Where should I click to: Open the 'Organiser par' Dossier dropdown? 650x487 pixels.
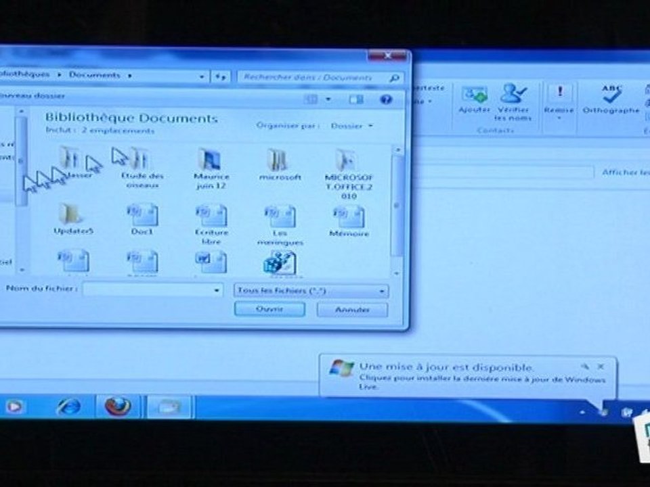351,126
